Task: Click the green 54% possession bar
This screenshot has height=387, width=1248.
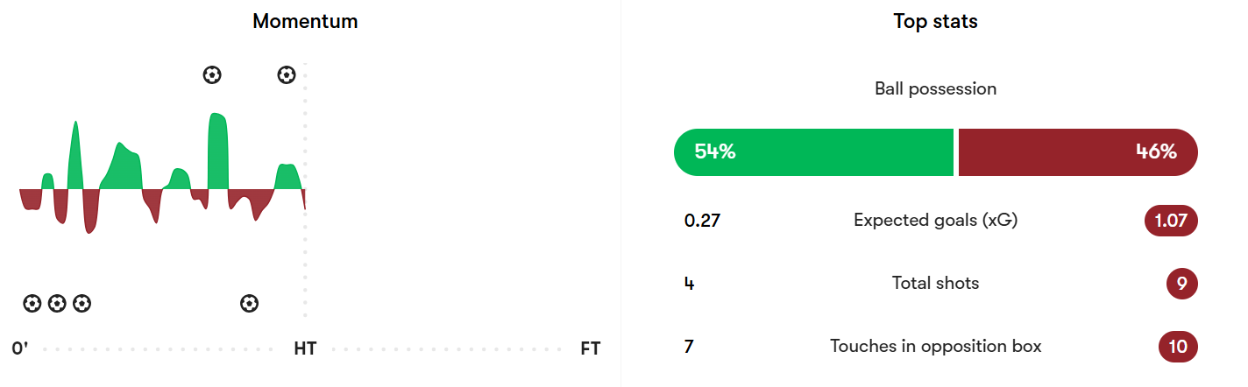Action: pyautogui.click(x=813, y=152)
